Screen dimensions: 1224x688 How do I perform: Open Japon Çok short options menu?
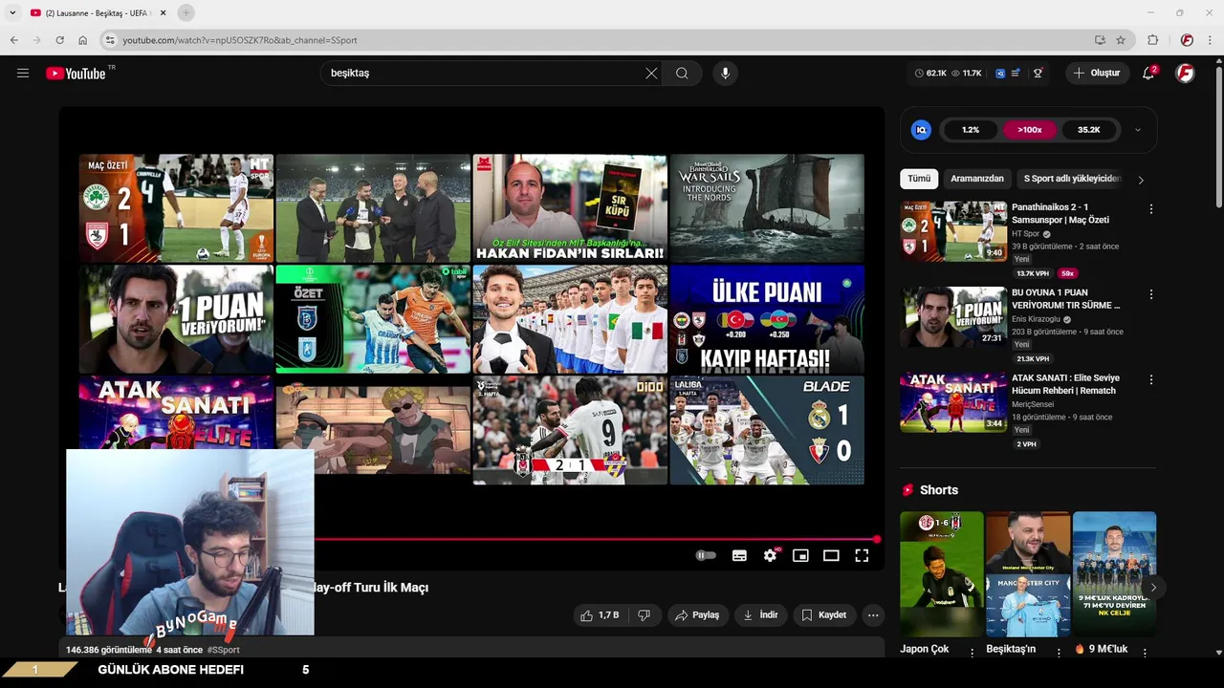point(973,653)
